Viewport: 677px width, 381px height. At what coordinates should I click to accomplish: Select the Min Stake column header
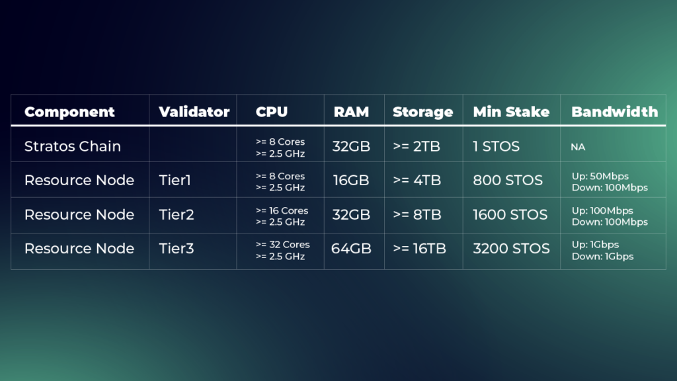[x=511, y=112]
